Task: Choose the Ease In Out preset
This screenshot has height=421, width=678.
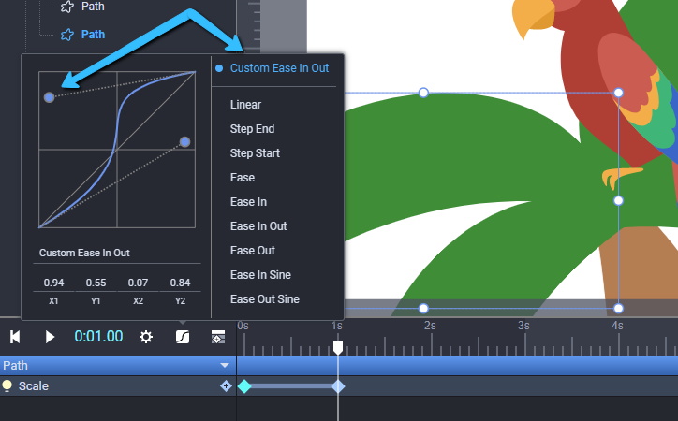Action: tap(258, 225)
